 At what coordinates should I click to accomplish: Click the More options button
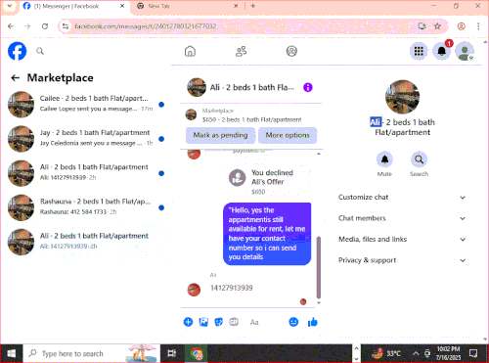(288, 135)
